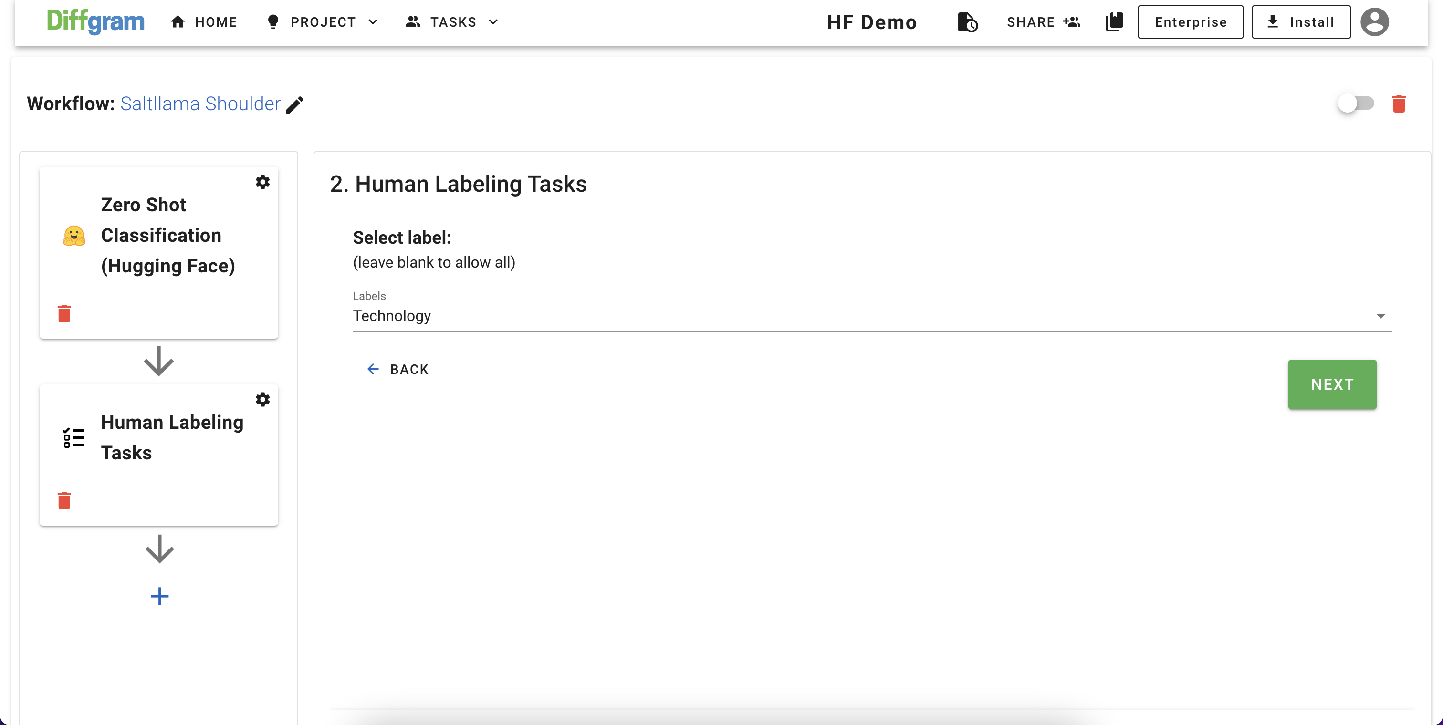The image size is (1443, 725).
Task: Click the Back button
Action: tap(397, 370)
